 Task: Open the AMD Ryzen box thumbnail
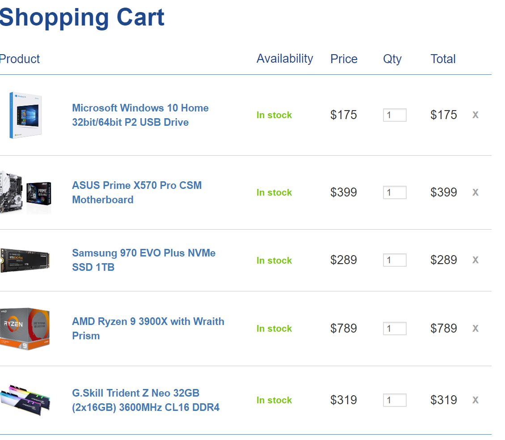coord(25,329)
